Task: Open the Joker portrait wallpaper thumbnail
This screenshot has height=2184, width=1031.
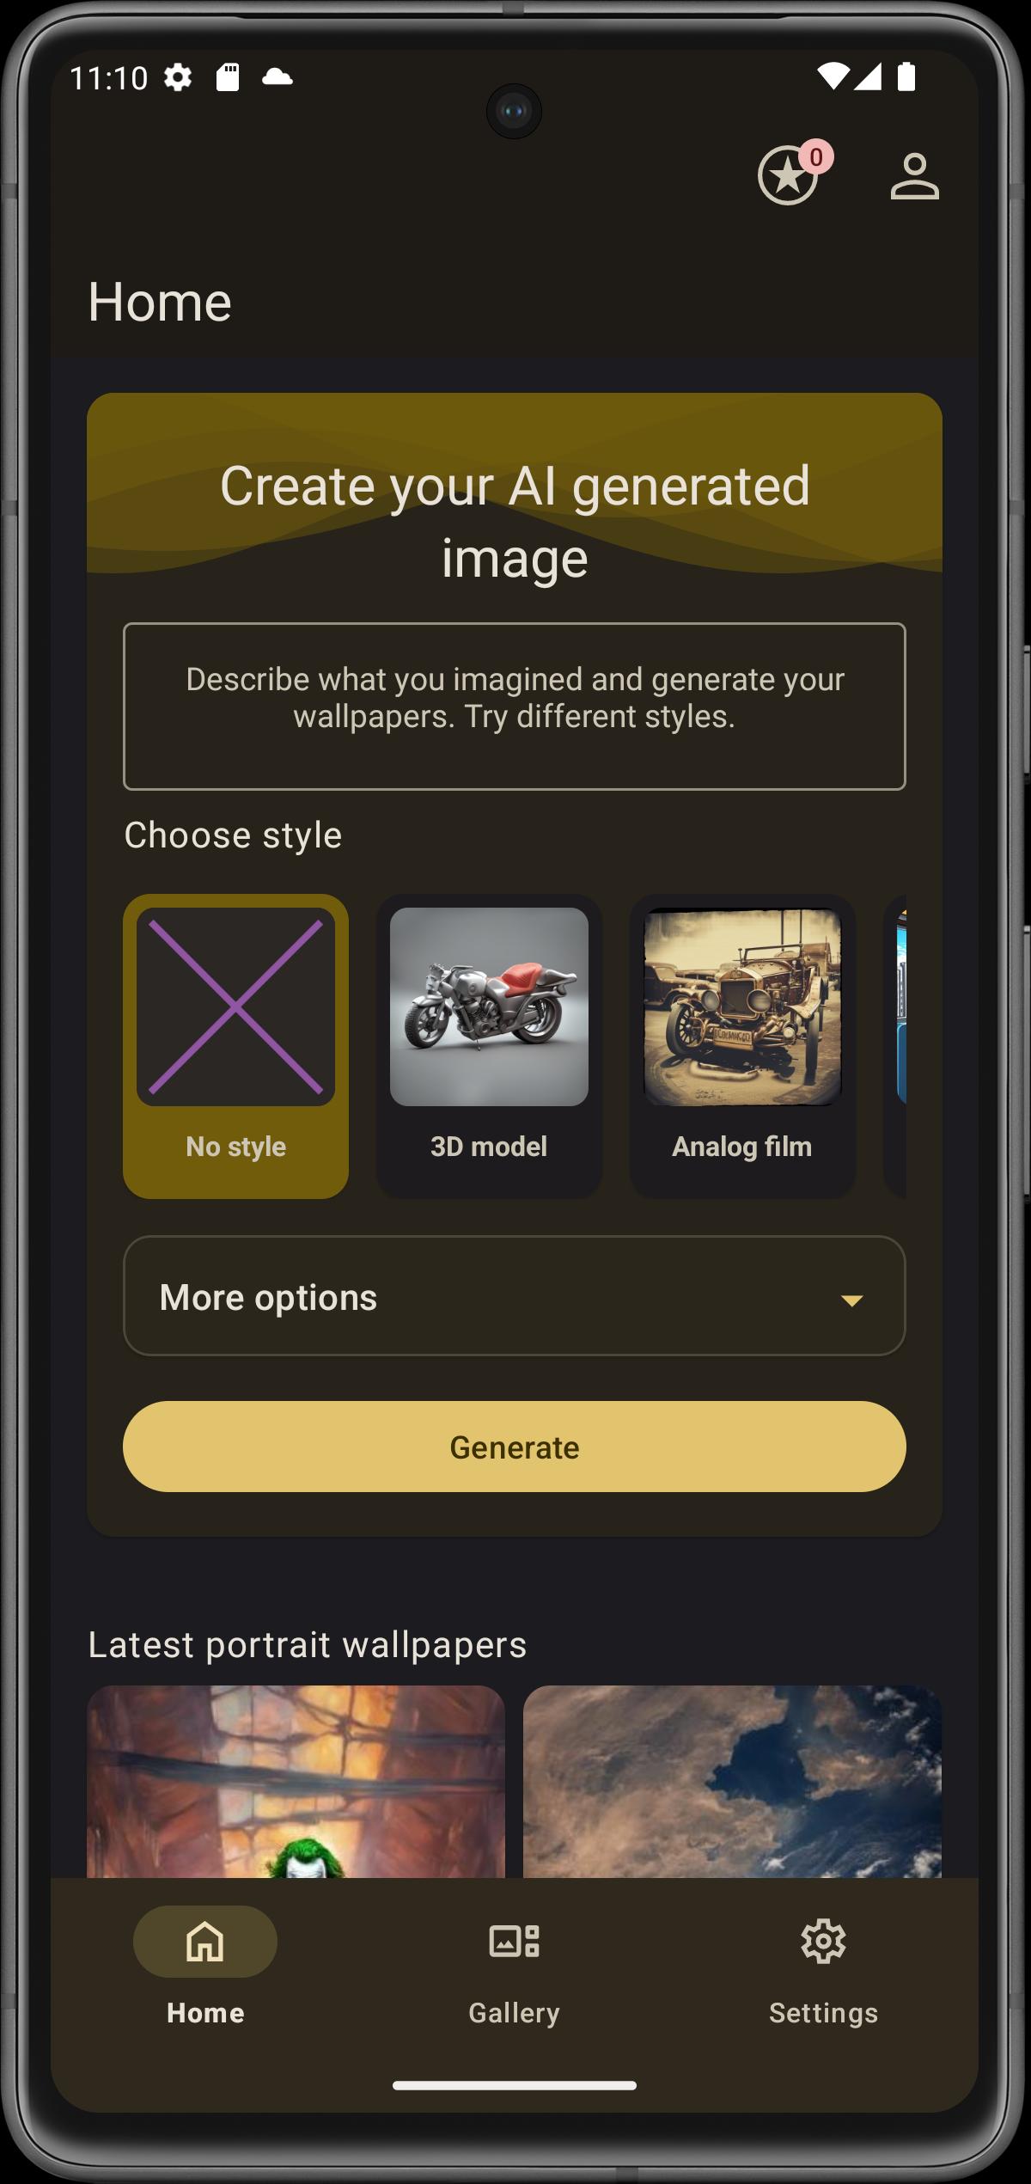Action: (x=296, y=1781)
